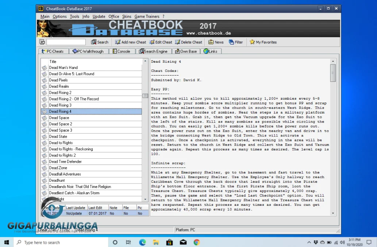Switch to the Links tab
Screen dimensions: 377x247
211,51
